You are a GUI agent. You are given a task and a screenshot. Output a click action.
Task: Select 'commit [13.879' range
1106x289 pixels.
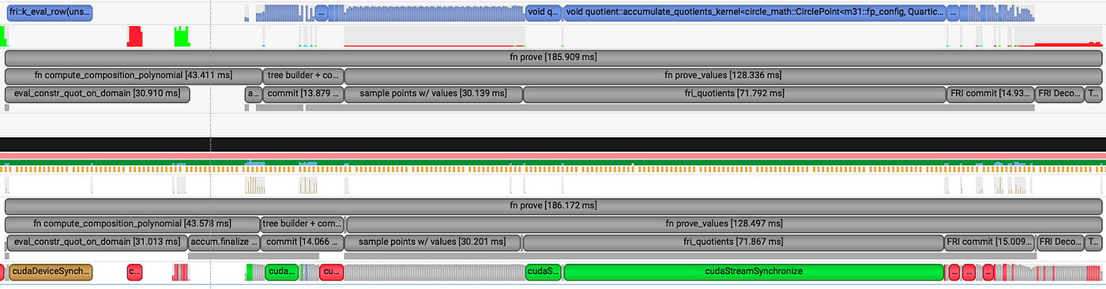click(x=303, y=94)
